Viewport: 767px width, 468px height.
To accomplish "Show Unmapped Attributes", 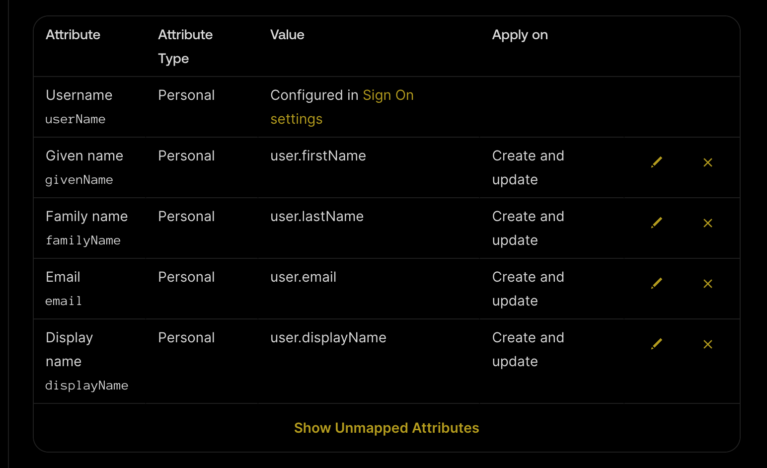I will pyautogui.click(x=386, y=428).
